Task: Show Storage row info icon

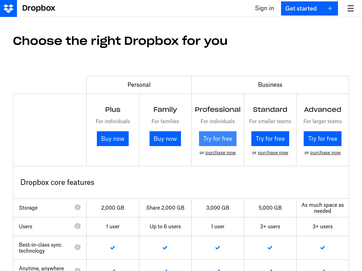Action: [77, 207]
